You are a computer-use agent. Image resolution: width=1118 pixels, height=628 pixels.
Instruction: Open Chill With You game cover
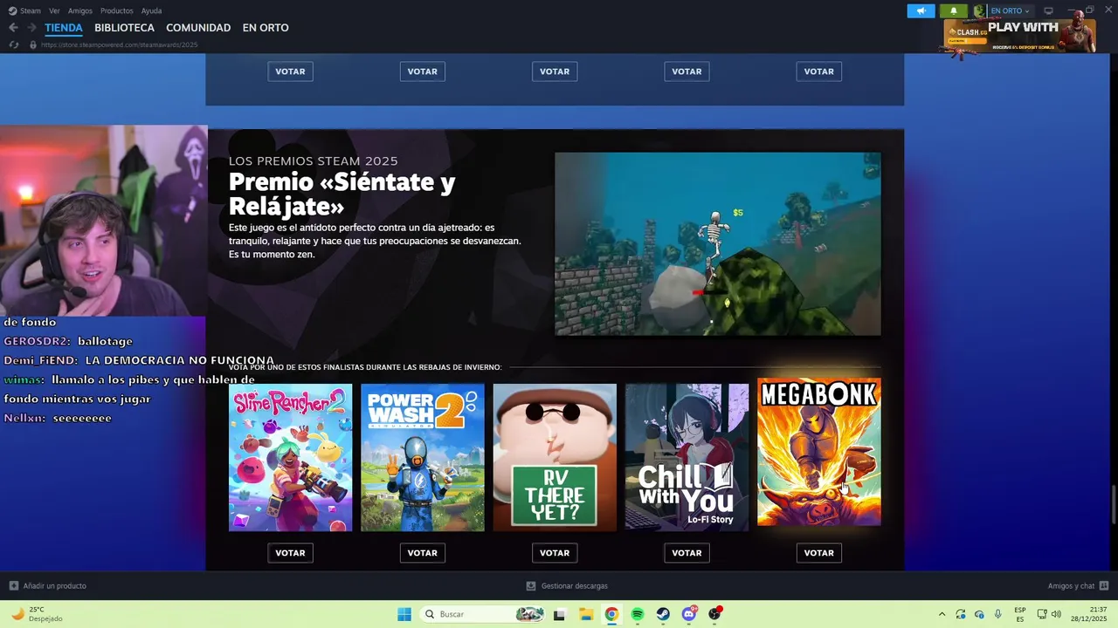tap(687, 457)
